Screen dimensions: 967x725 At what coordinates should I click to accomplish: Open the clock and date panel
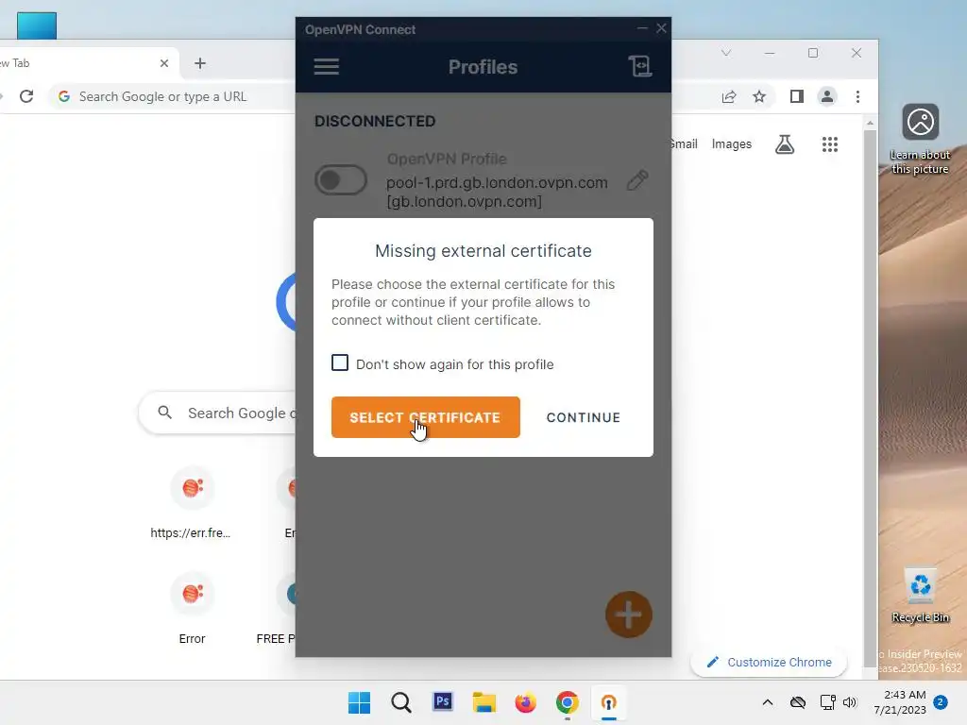click(900, 702)
